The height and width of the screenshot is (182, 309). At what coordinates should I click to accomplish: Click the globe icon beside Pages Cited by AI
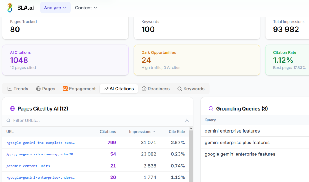click(12, 108)
